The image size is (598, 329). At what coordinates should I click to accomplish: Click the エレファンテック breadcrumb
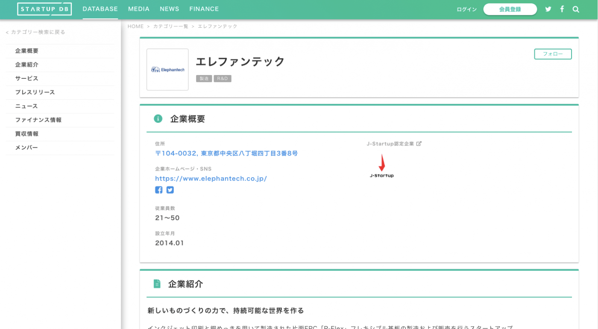[217, 26]
